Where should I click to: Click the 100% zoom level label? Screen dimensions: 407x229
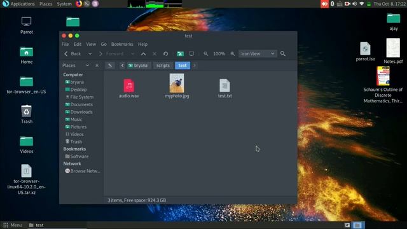(219, 53)
